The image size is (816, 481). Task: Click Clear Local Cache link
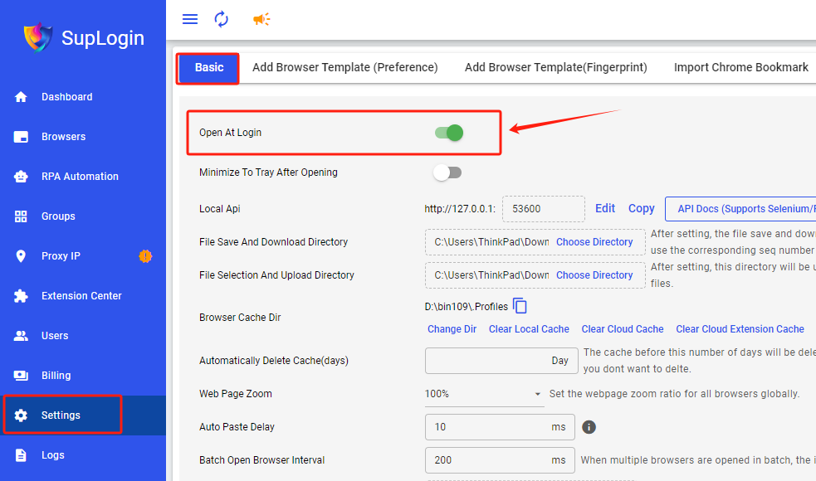click(529, 329)
